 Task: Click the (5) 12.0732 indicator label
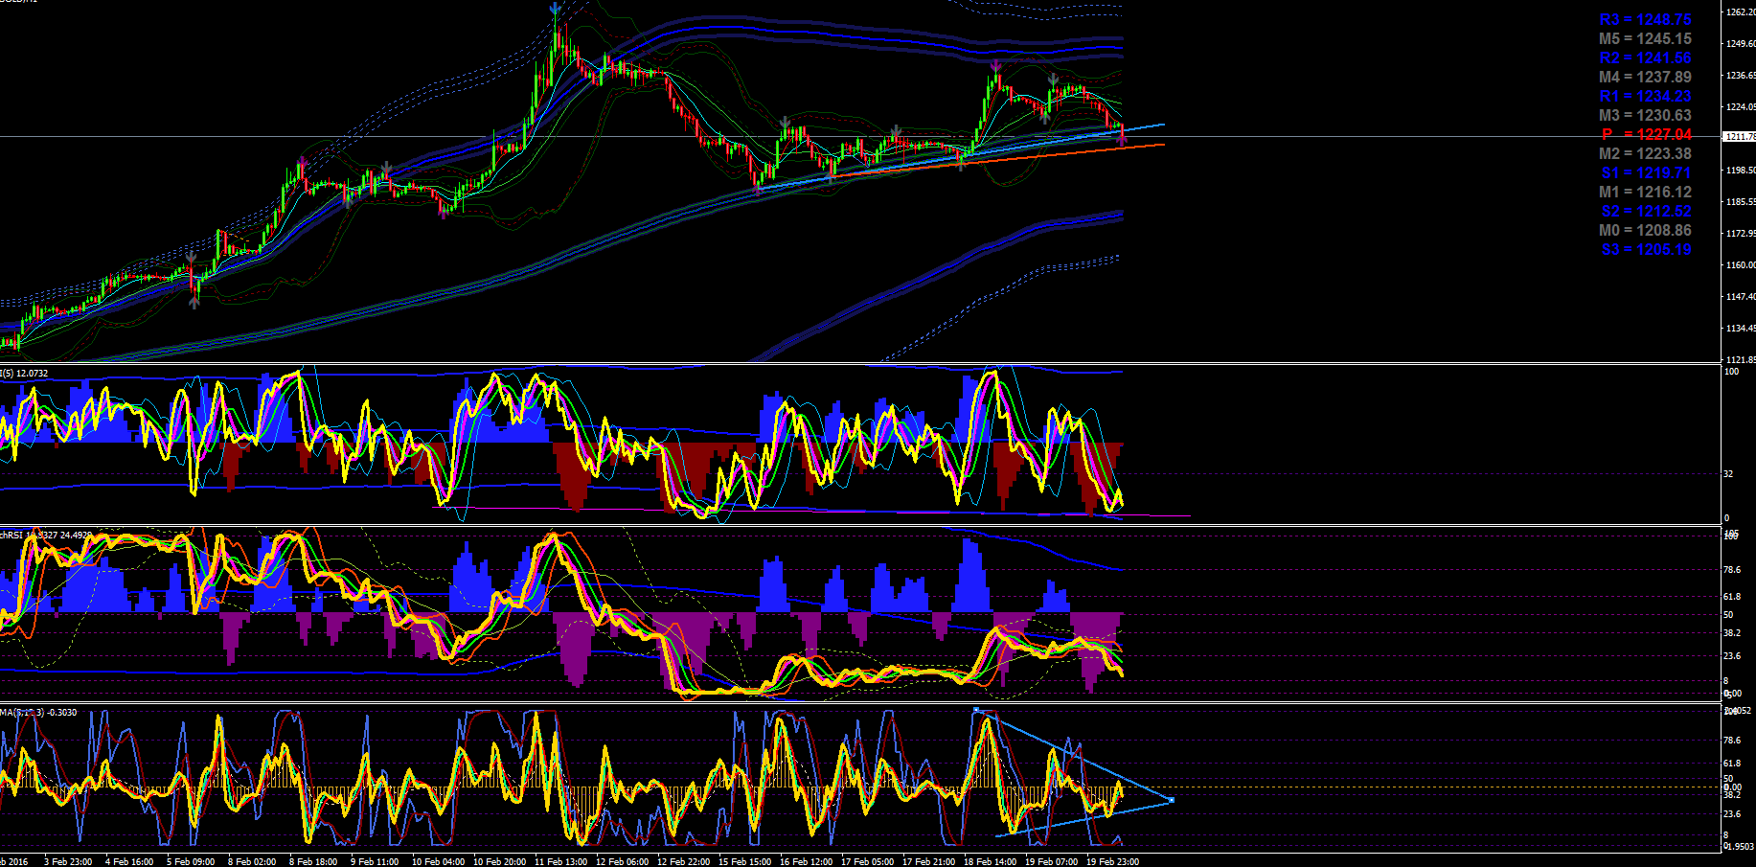(x=24, y=373)
